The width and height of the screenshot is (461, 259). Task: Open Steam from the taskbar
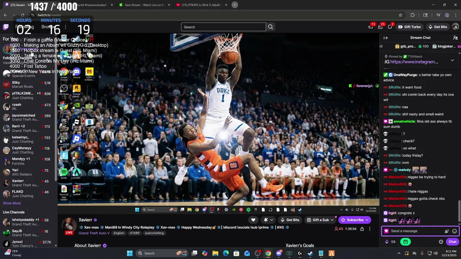pos(310,253)
